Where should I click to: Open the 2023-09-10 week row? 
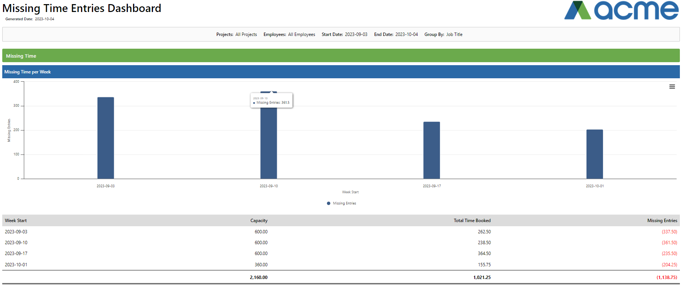341,243
